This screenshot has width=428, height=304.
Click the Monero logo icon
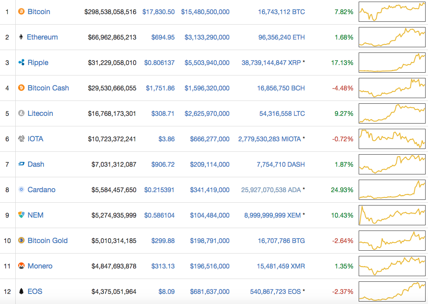tap(21, 266)
